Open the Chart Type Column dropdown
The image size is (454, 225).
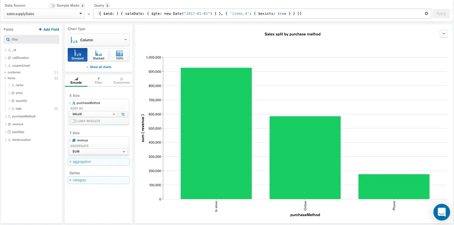tap(99, 40)
